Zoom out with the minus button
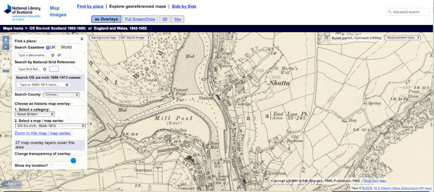This screenshot has height=192, width=434. pyautogui.click(x=5, y=47)
